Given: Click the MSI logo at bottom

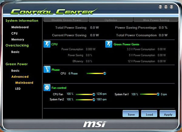Looking at the screenshot, I should point(95,124).
